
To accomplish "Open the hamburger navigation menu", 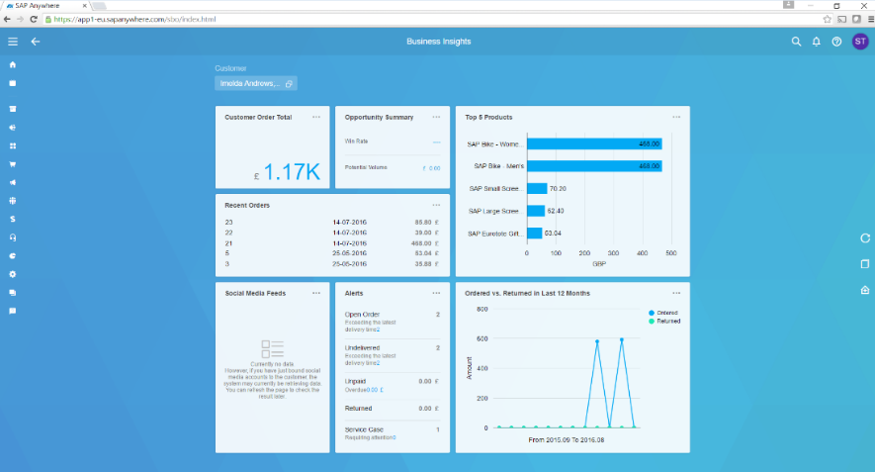I will click(13, 42).
